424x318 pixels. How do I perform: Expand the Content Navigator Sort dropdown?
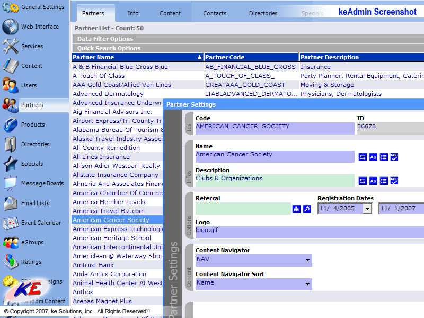(x=307, y=284)
